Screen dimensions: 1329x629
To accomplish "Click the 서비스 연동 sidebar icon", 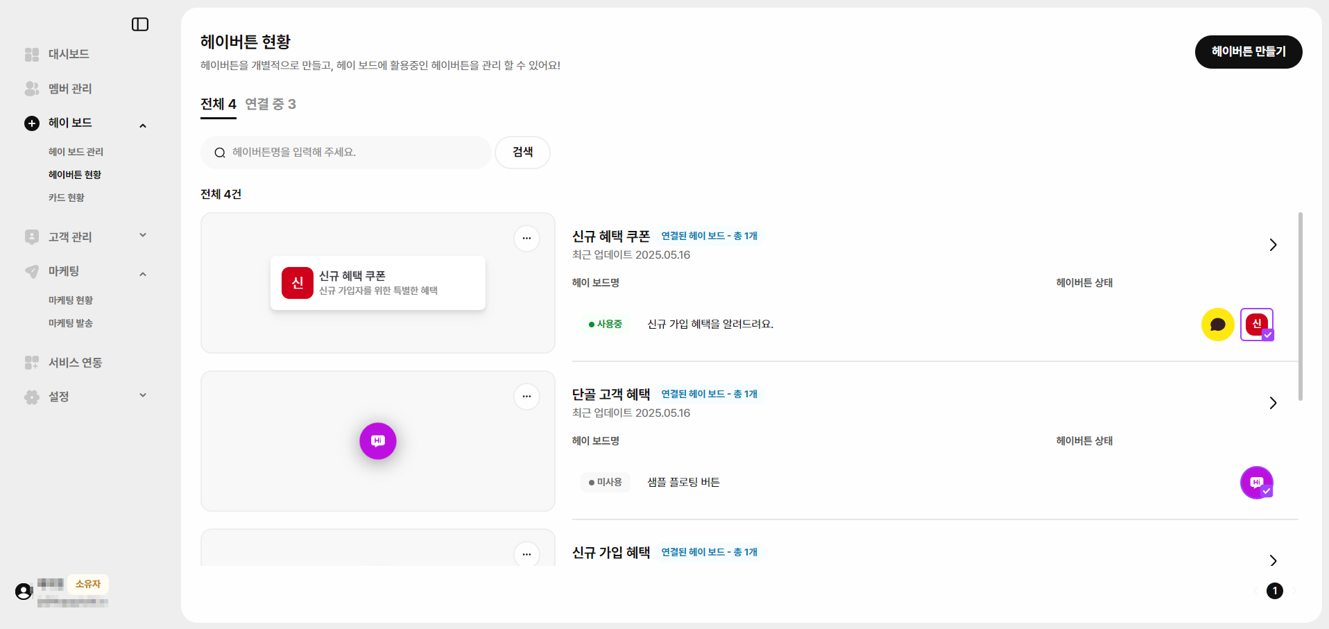I will [x=32, y=363].
